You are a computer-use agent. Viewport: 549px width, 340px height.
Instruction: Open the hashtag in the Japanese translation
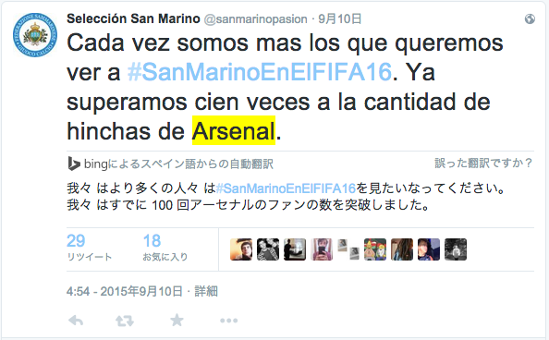[x=286, y=188]
